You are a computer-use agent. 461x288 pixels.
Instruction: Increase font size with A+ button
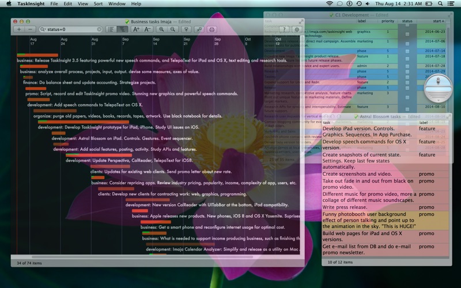click(x=137, y=29)
